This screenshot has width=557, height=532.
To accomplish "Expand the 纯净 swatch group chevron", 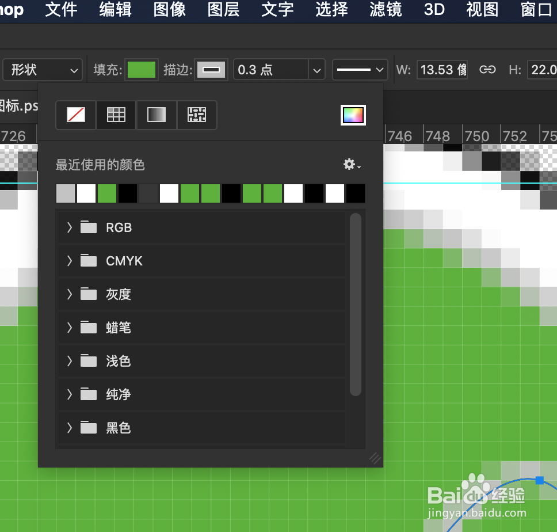I will (x=70, y=394).
